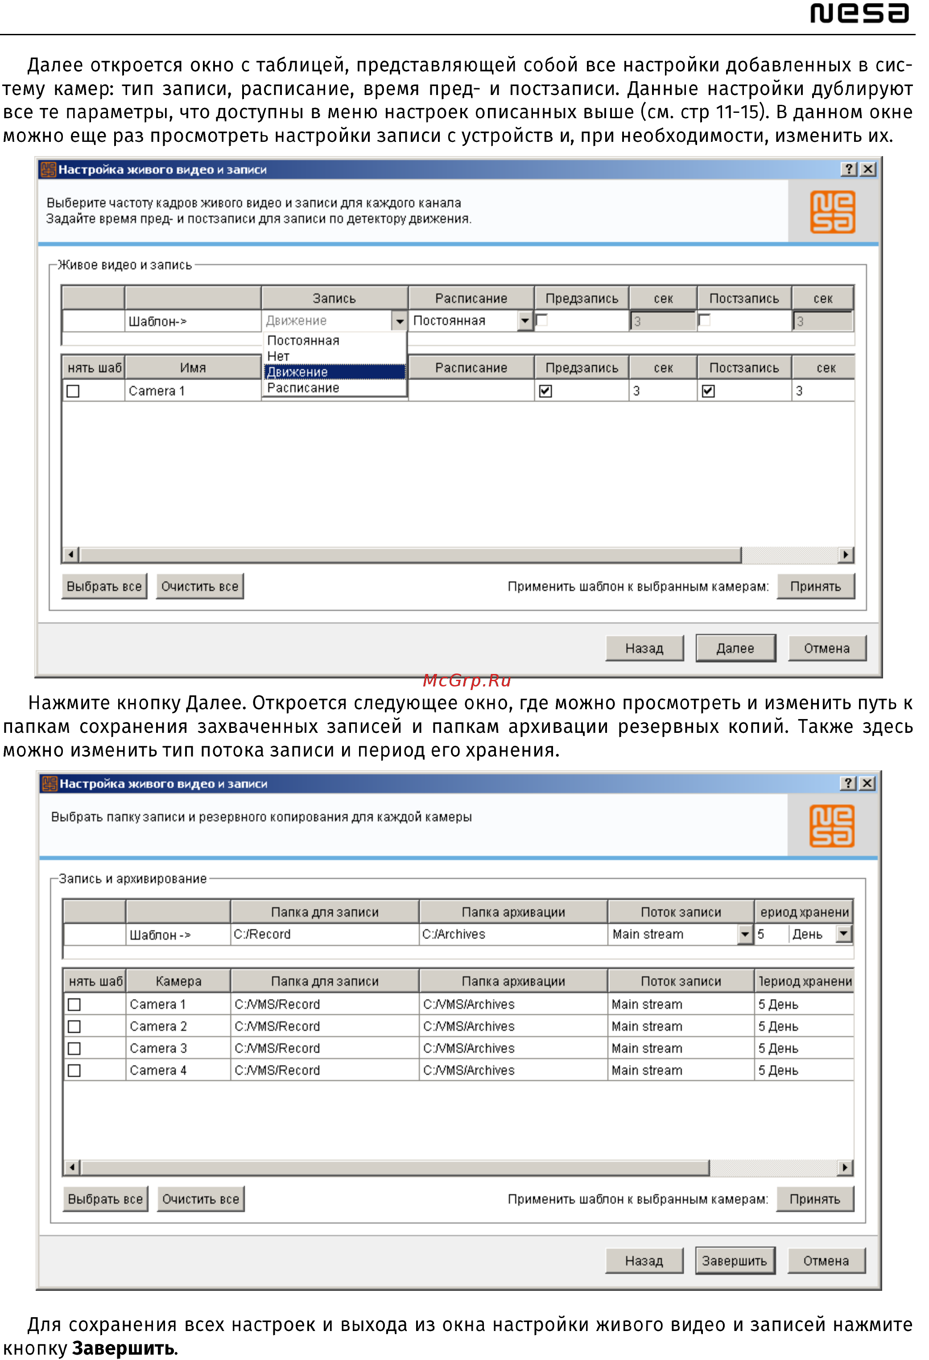929x1360 pixels.
Task: Click the Завершить button
Action: tap(735, 1261)
